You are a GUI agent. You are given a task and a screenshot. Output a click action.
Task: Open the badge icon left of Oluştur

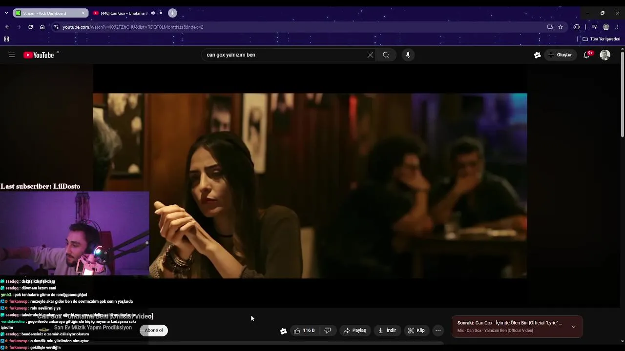click(537, 55)
